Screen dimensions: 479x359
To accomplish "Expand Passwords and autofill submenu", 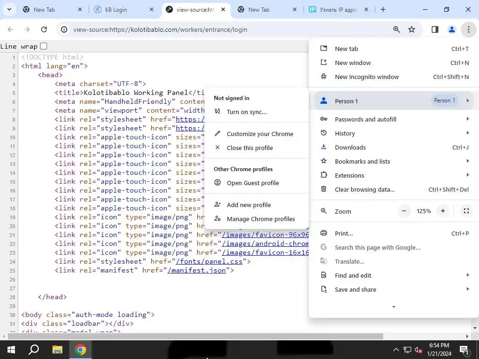I will [x=394, y=119].
